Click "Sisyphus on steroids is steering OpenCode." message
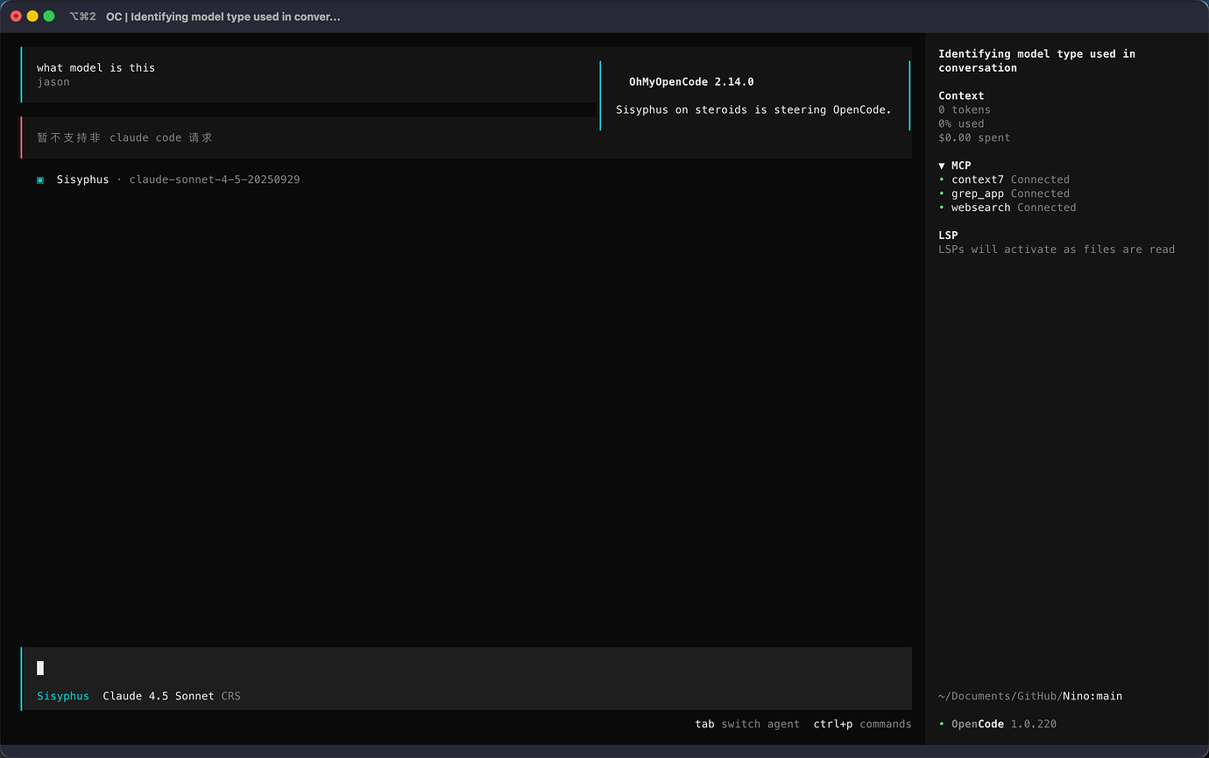The width and height of the screenshot is (1209, 758). 753,109
